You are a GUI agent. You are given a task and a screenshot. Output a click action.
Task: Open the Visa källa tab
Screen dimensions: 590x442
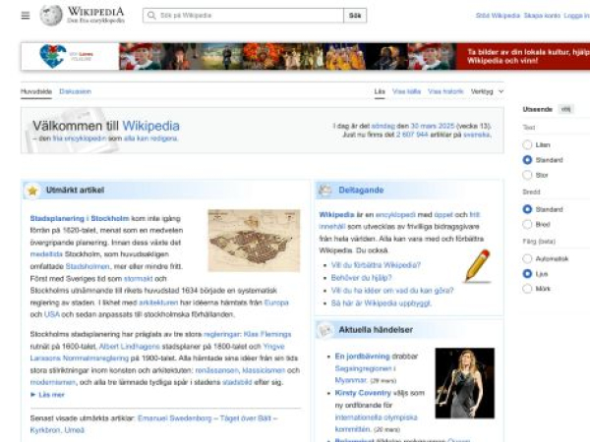point(406,91)
